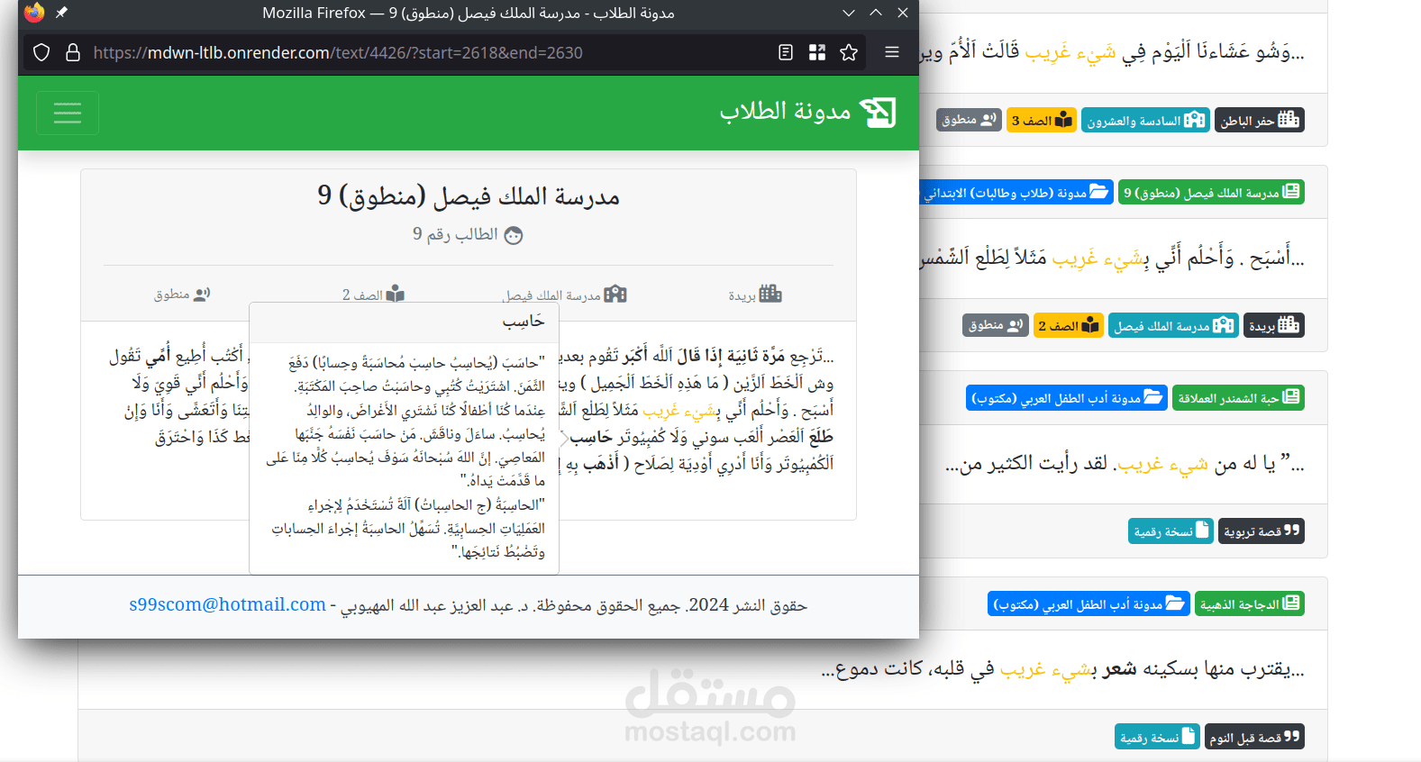1421x762 pixels.
Task: Click the Firefox logo in the title bar
Action: (x=34, y=13)
